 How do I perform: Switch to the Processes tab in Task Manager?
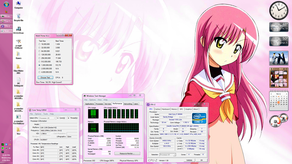pos(99,104)
